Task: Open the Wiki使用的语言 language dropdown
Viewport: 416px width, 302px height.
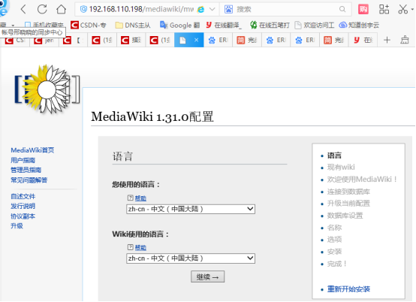Action: coord(191,258)
